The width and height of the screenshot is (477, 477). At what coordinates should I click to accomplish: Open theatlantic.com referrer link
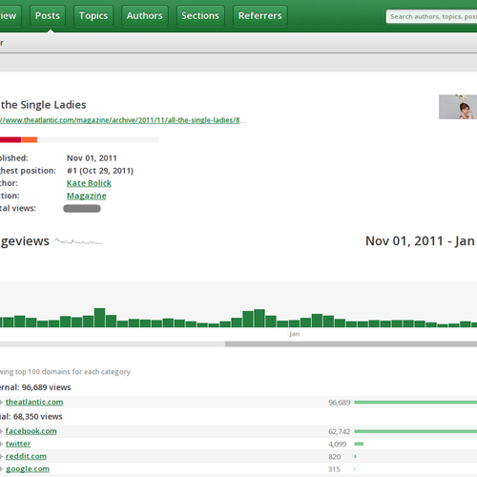[x=34, y=402]
